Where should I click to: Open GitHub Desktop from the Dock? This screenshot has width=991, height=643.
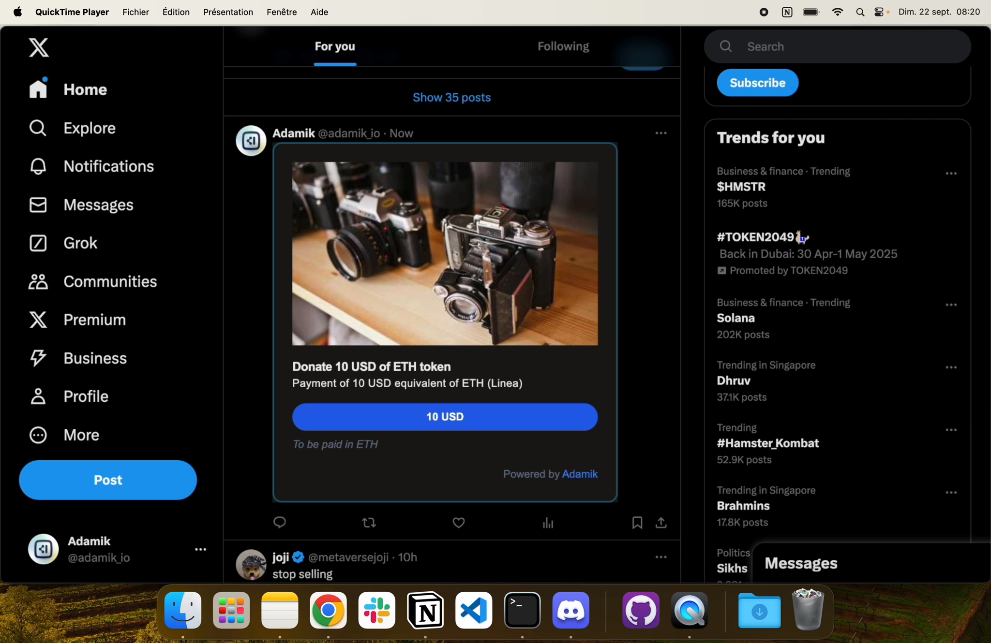(x=641, y=610)
